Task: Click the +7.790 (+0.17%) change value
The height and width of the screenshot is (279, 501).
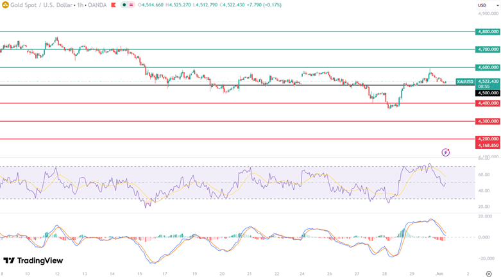Action: [x=264, y=5]
